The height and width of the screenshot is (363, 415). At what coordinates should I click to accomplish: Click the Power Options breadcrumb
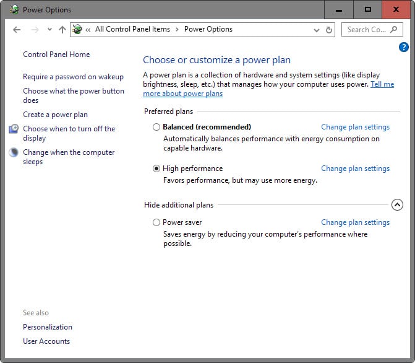coord(208,29)
